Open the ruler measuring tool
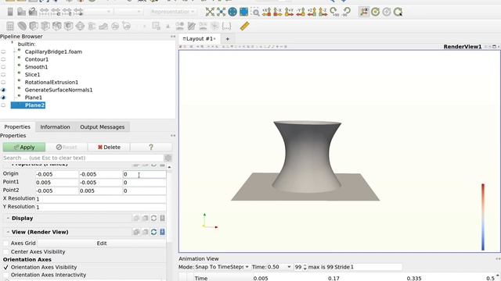This screenshot has width=501, height=281. point(244,26)
